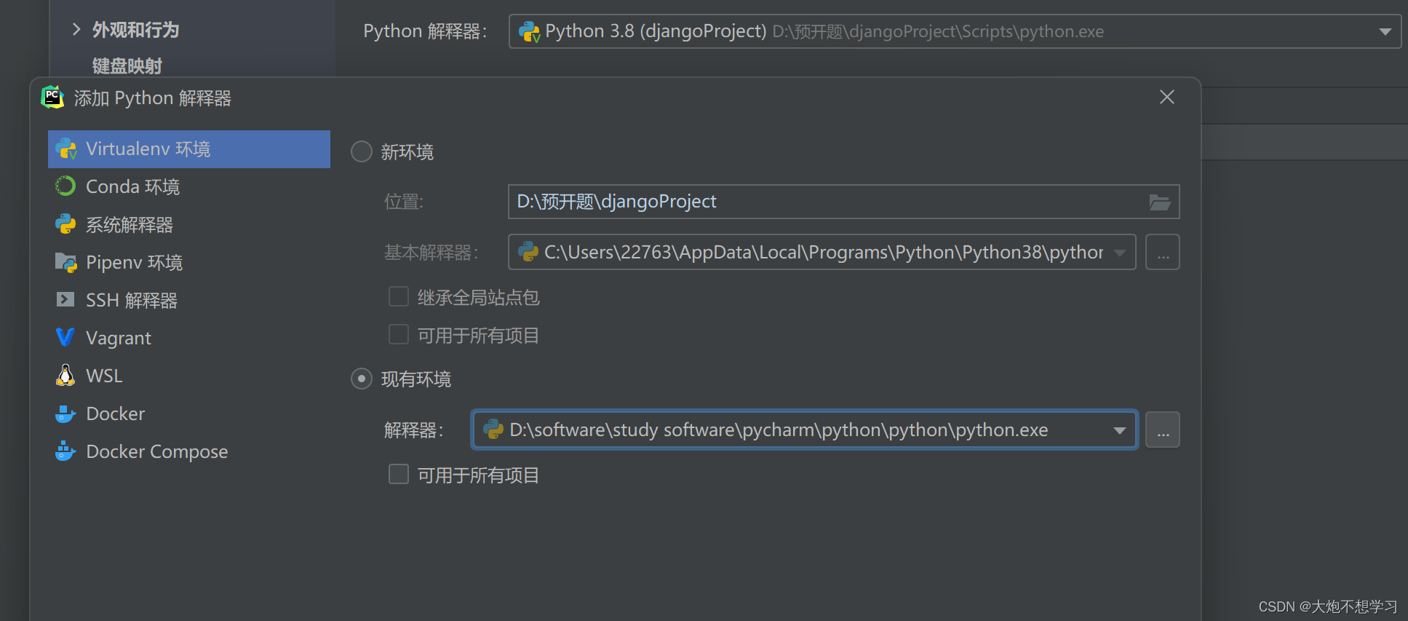Screen dimensions: 1408x621
Task: Select the 新环境 radio button
Action: 362,151
